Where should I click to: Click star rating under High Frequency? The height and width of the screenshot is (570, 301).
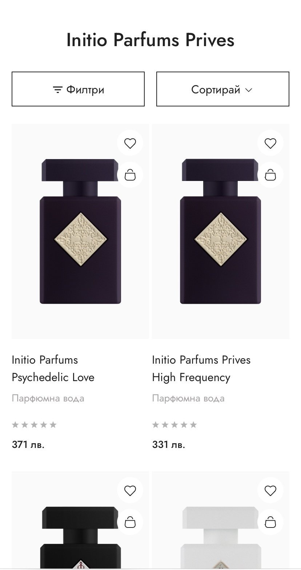(174, 425)
